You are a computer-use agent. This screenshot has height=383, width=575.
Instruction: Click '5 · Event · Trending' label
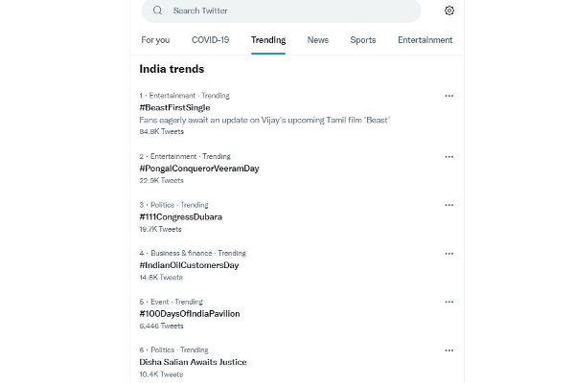coord(171,302)
